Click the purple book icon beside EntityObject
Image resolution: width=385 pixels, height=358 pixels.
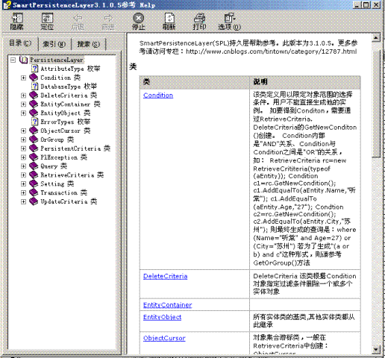click(34, 113)
